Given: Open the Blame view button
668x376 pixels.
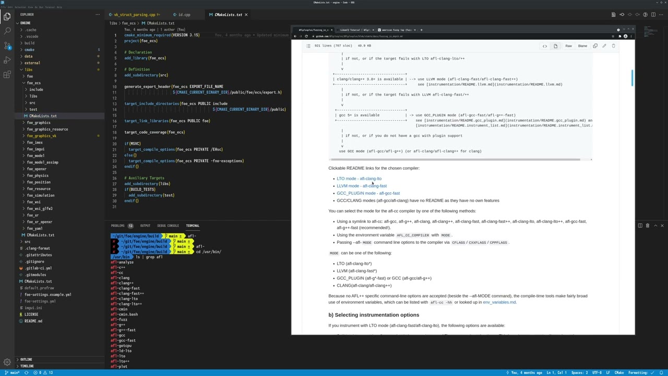Looking at the screenshot, I should [582, 46].
